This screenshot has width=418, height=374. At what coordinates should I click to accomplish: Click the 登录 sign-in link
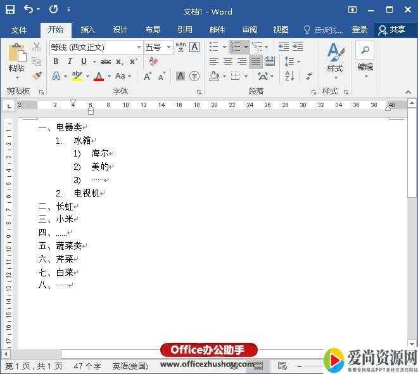pyautogui.click(x=360, y=30)
